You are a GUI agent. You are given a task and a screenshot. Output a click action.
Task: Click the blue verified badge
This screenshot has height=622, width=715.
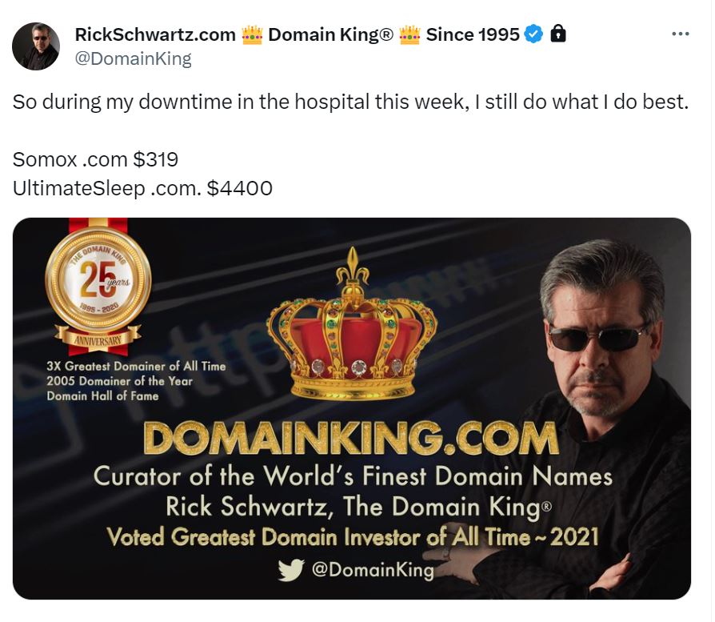534,34
